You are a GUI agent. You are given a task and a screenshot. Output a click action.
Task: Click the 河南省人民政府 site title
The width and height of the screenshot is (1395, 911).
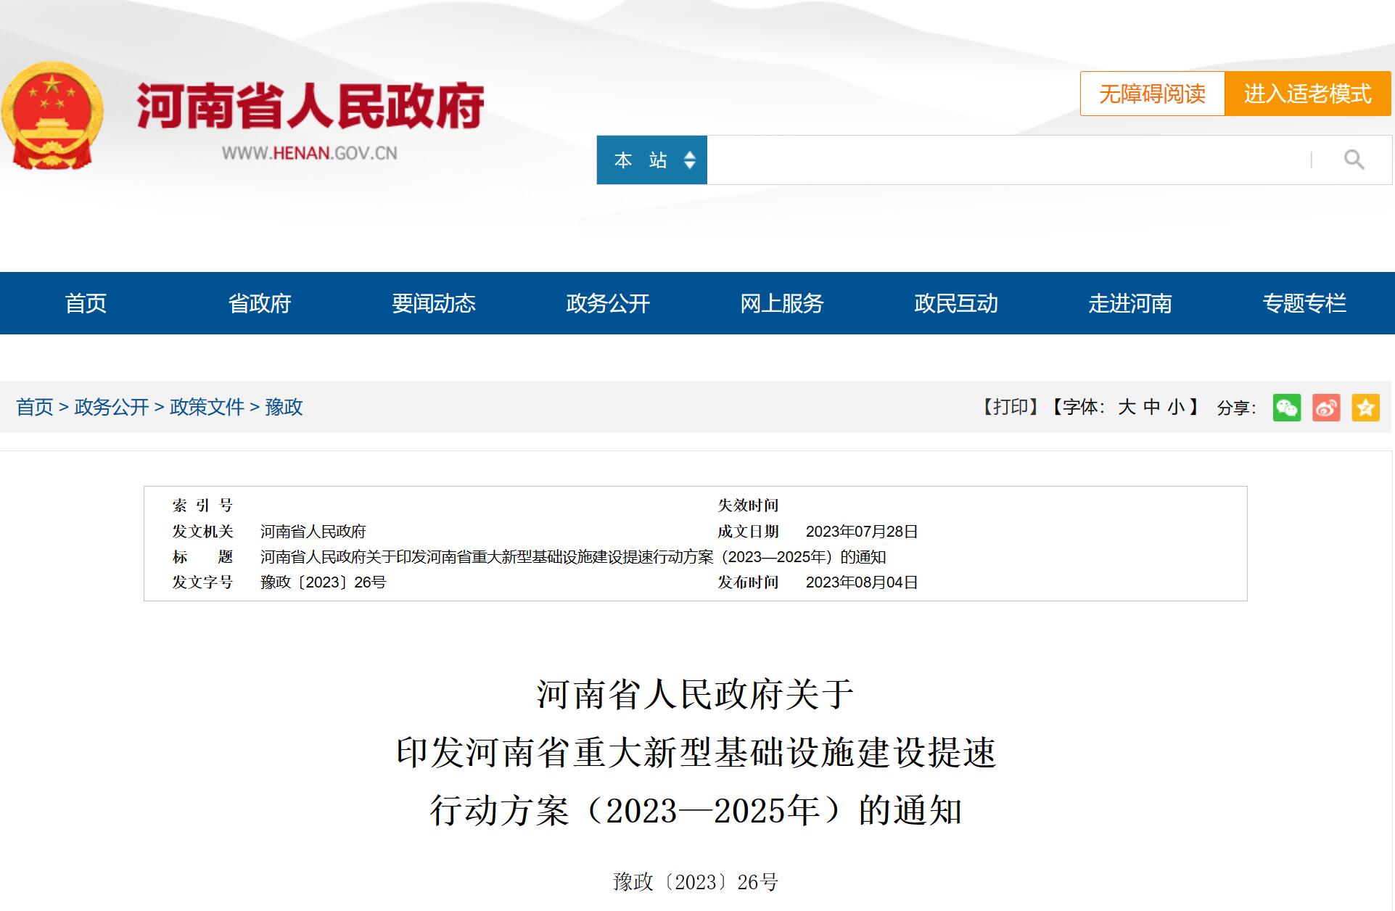click(310, 106)
